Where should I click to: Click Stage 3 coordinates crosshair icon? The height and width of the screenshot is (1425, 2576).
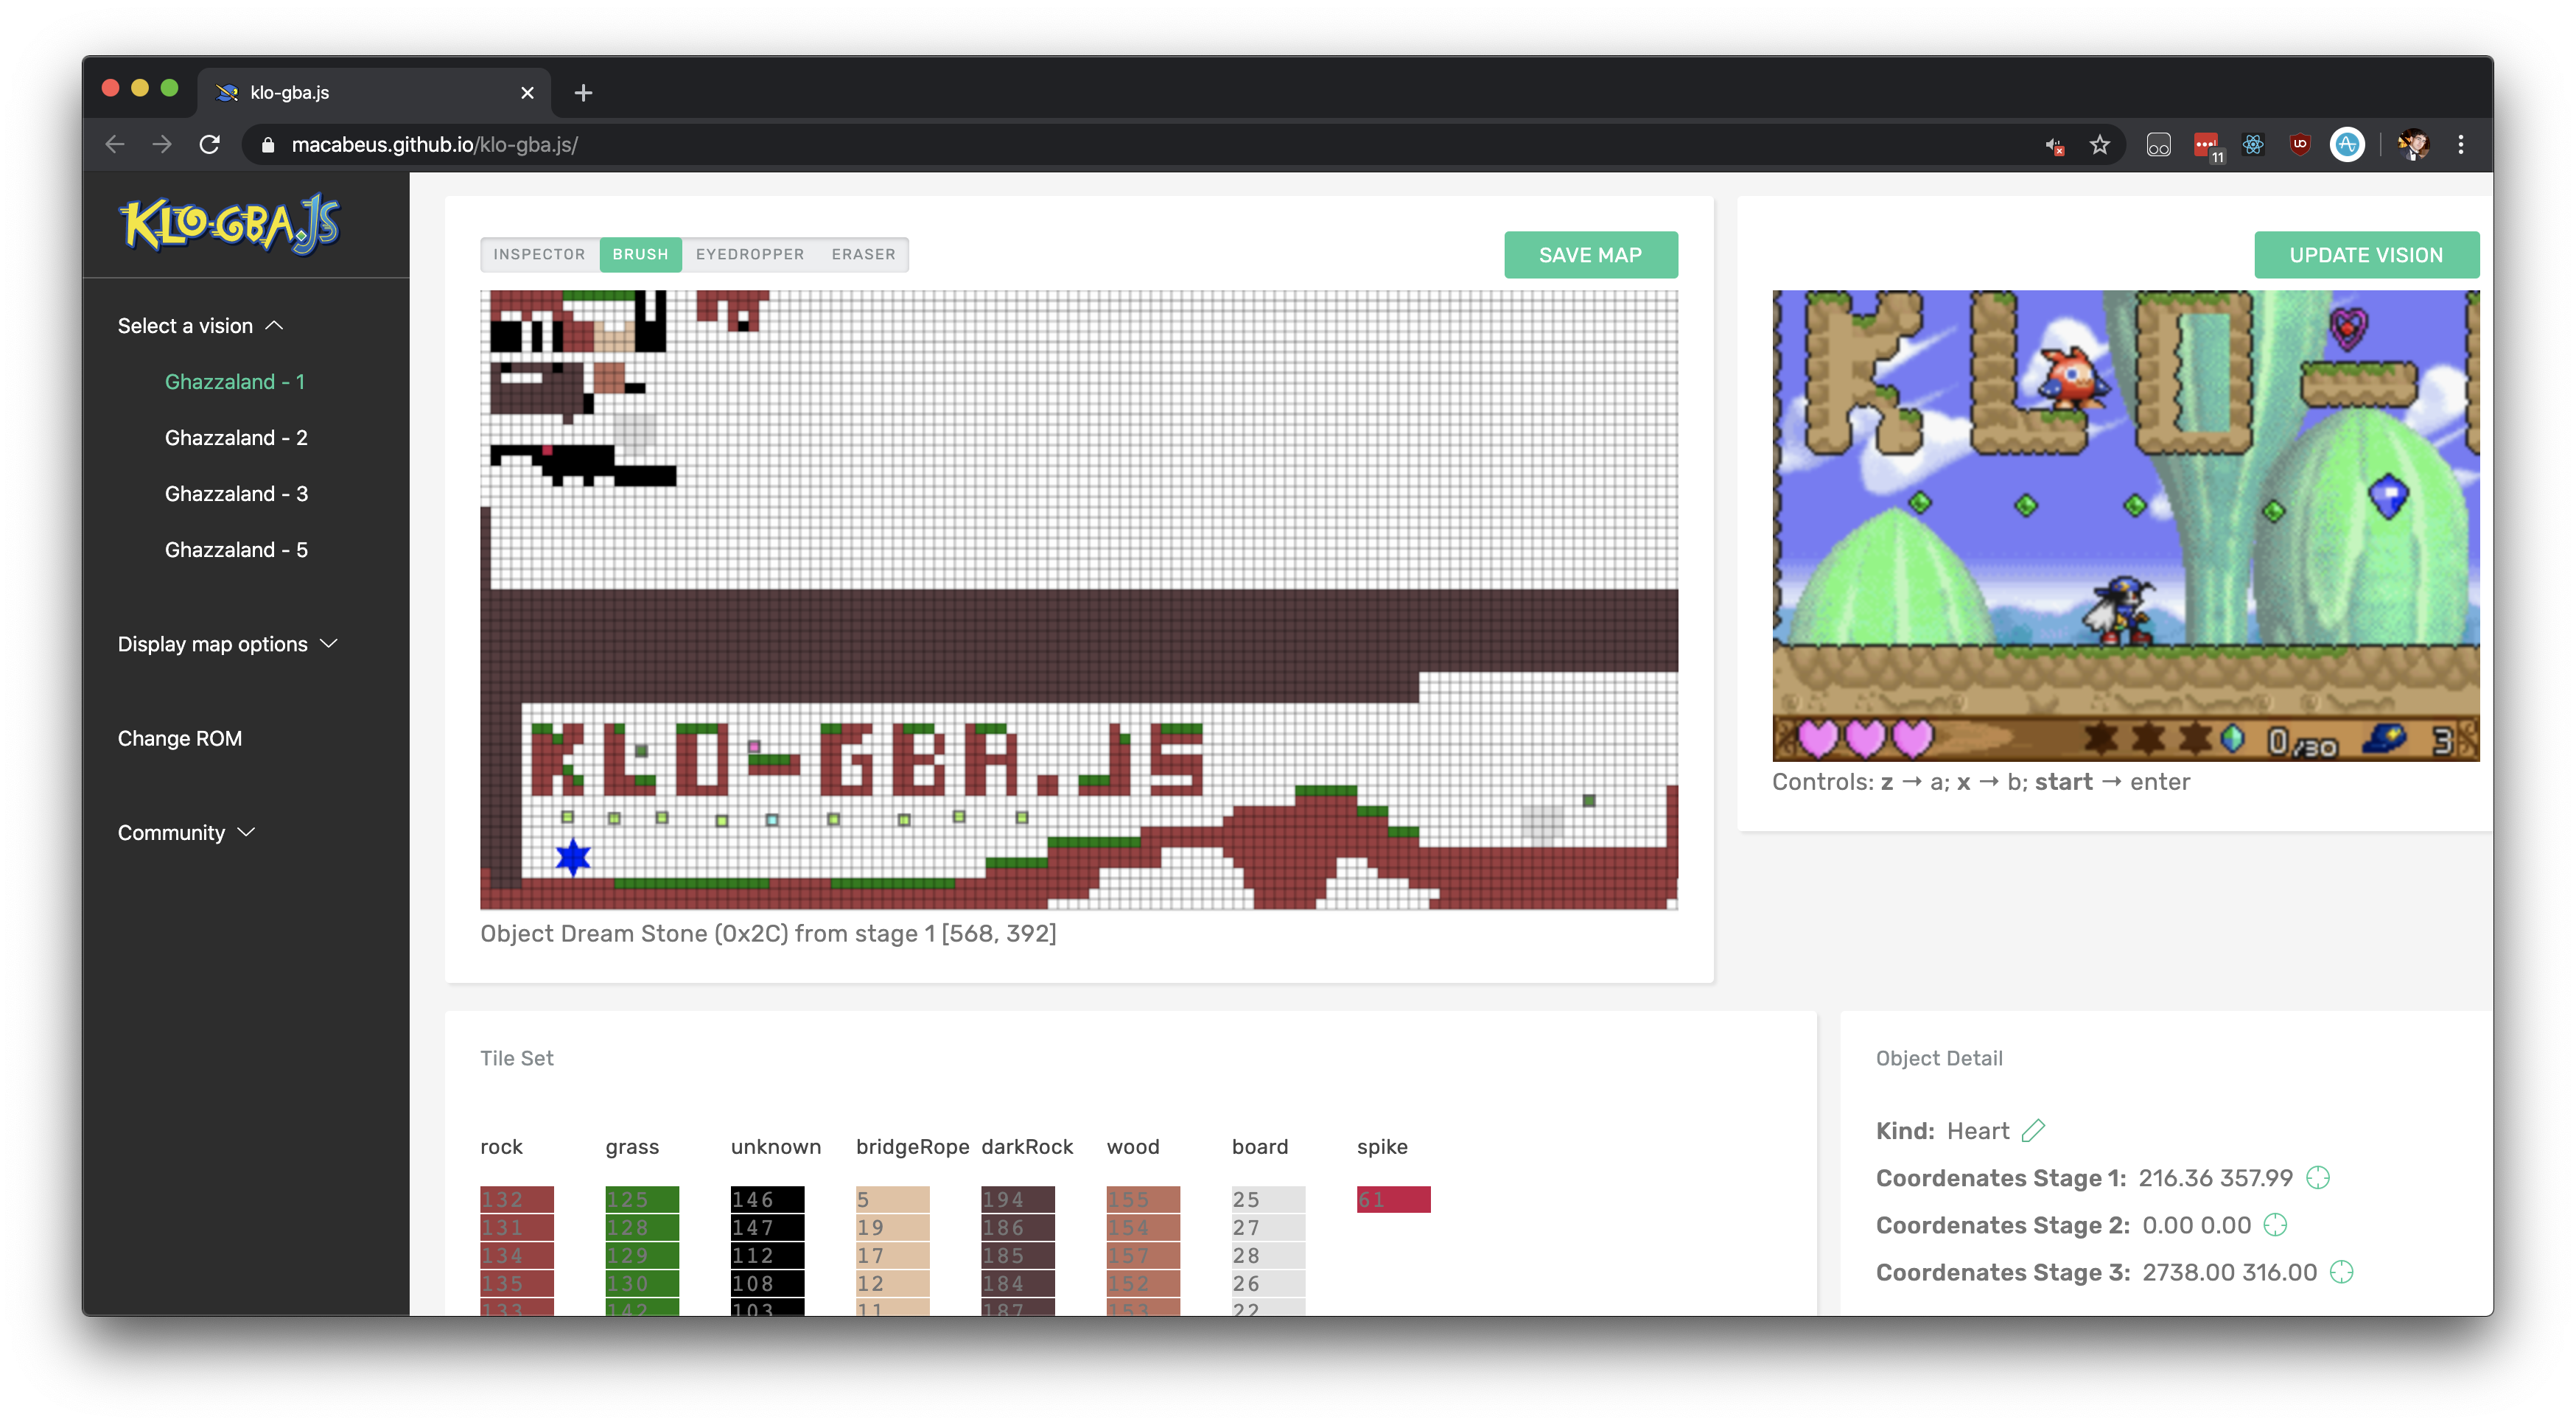tap(2342, 1271)
